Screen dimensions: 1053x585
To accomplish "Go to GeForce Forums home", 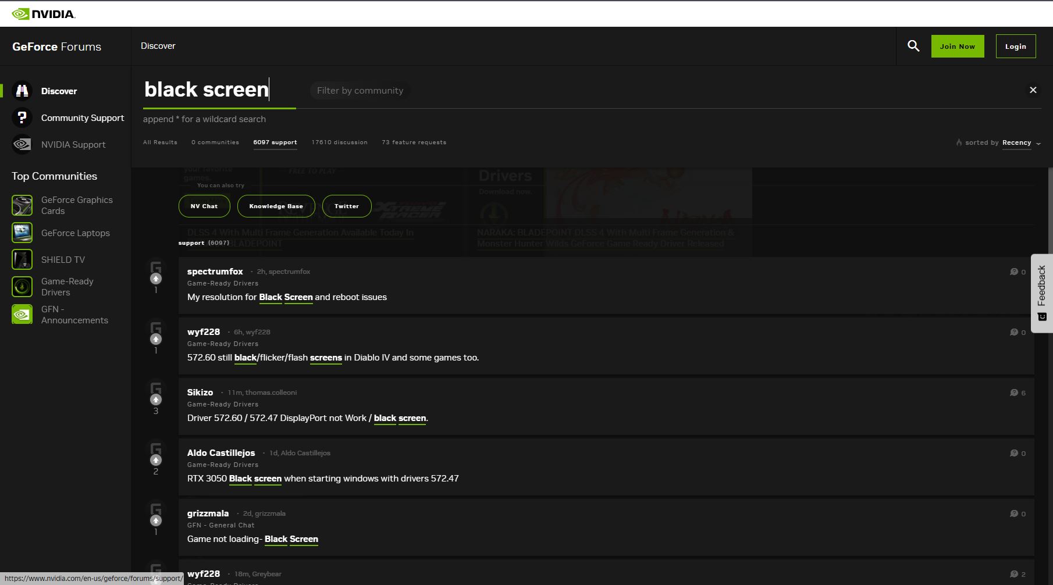I will [x=57, y=47].
